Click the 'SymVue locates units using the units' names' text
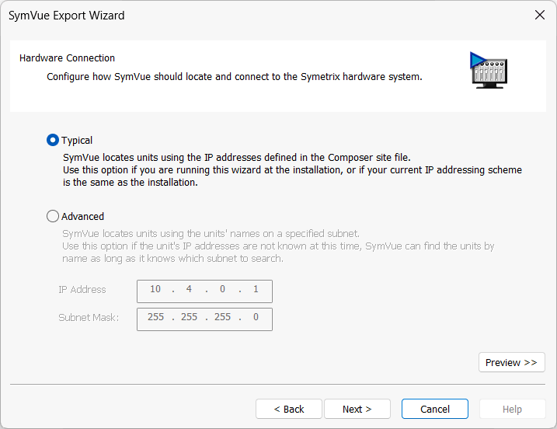The height and width of the screenshot is (429, 557). pyautogui.click(x=211, y=233)
